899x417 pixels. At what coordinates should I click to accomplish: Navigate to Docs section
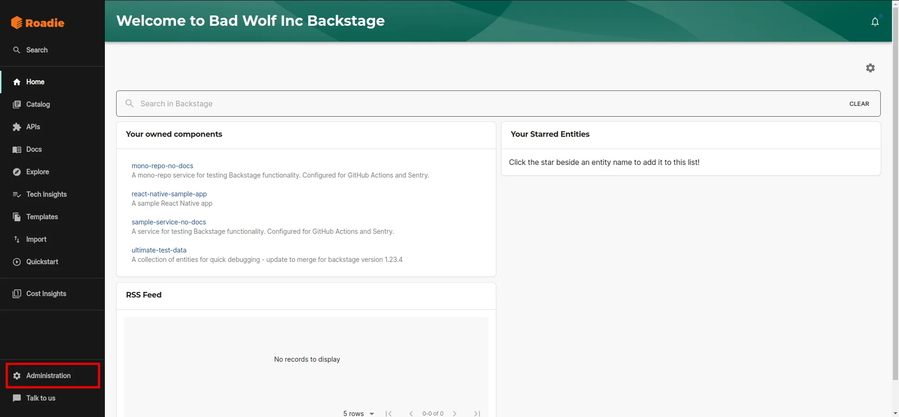pos(34,149)
